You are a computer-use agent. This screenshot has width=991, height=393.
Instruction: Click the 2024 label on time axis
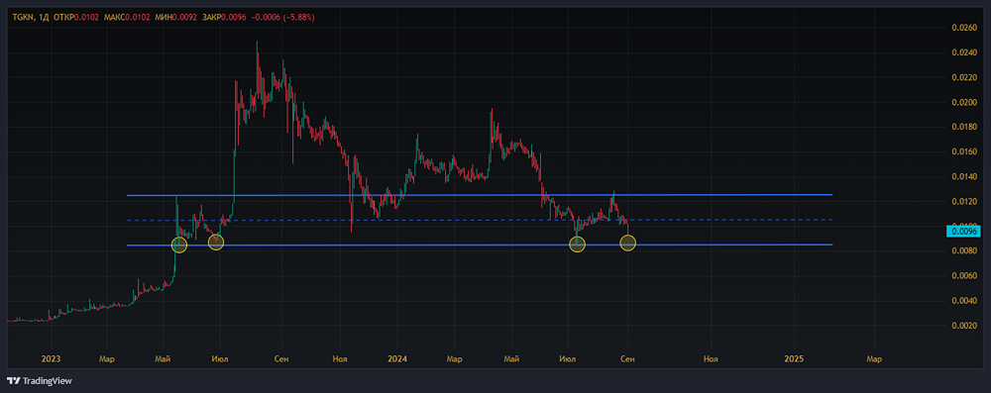tap(397, 359)
